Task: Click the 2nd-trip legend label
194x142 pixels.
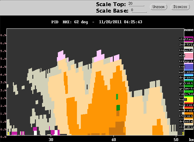Action: tap(186, 45)
